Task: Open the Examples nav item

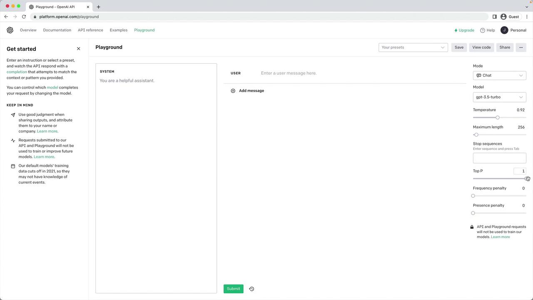Action: point(119,30)
